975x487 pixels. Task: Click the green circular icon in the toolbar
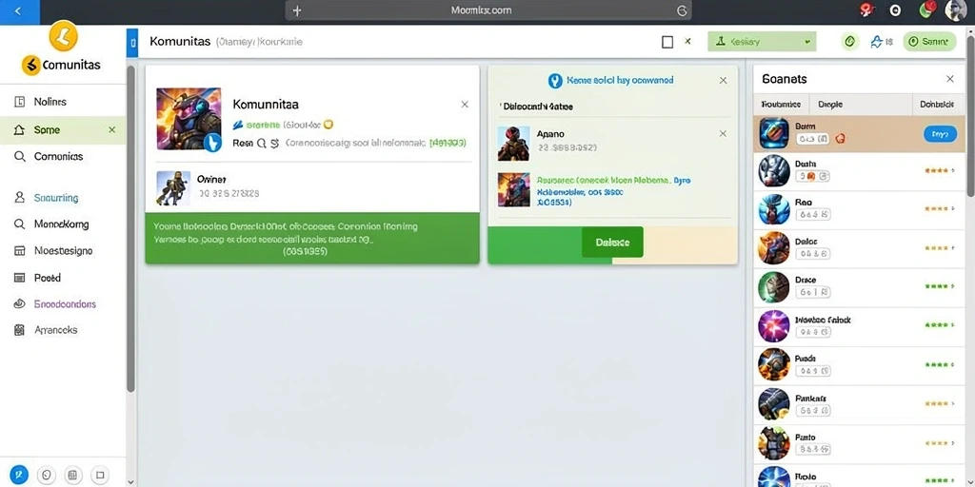tap(850, 42)
